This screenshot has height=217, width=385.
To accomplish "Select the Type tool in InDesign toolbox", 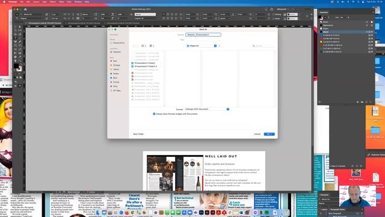I will (16, 38).
